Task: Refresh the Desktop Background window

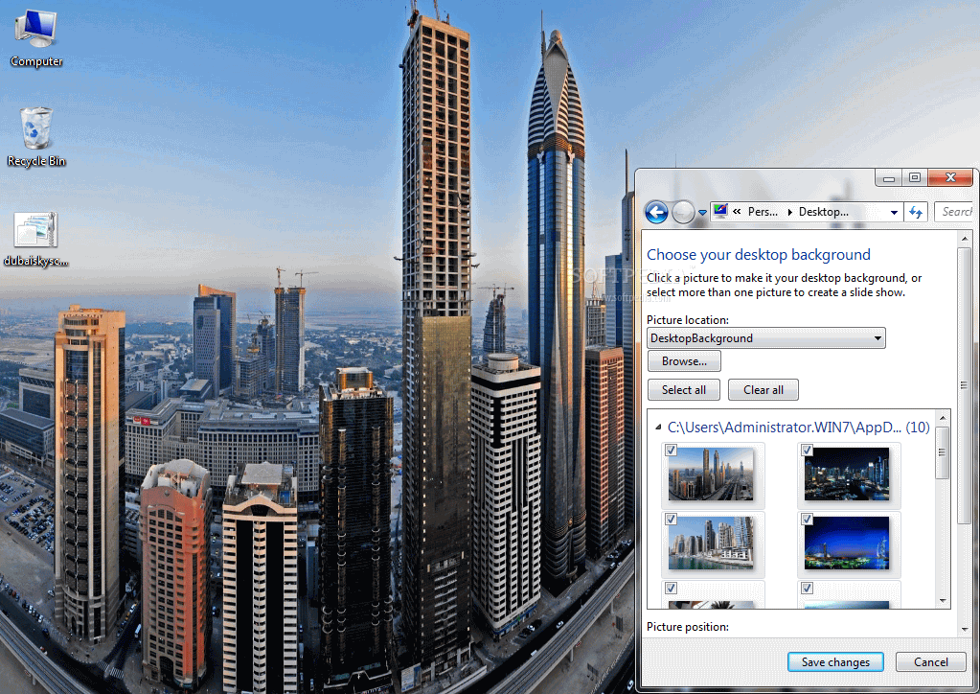Action: pyautogui.click(x=916, y=213)
